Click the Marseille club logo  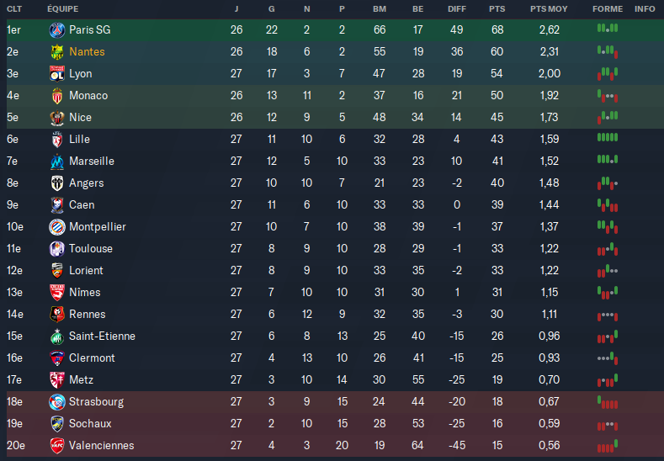pos(56,162)
